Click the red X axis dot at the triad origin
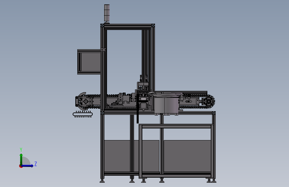The width and height of the screenshot is (289, 187). pos(21,166)
